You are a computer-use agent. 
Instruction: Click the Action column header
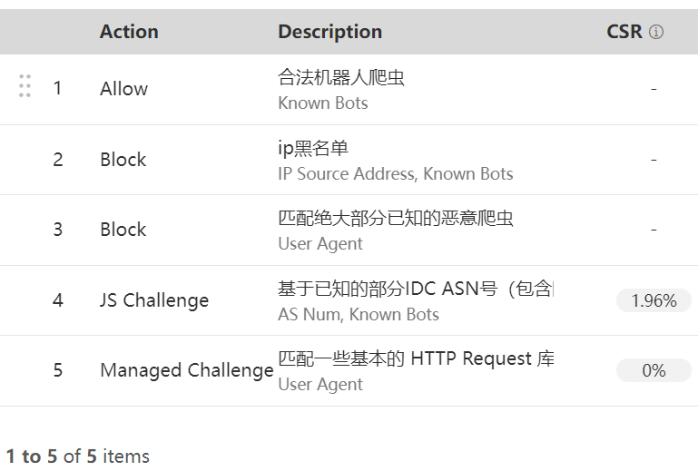point(129,32)
